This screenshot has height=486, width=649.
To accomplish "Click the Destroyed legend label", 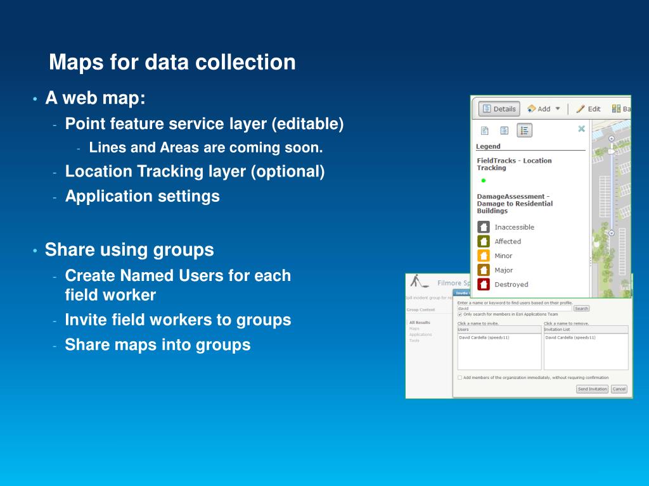I will pyautogui.click(x=511, y=284).
